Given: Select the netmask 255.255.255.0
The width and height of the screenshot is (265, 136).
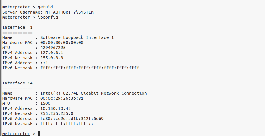Looking at the screenshot, I should pos(57,113).
